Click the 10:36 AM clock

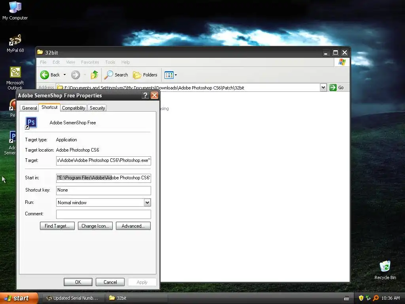pyautogui.click(x=390, y=298)
